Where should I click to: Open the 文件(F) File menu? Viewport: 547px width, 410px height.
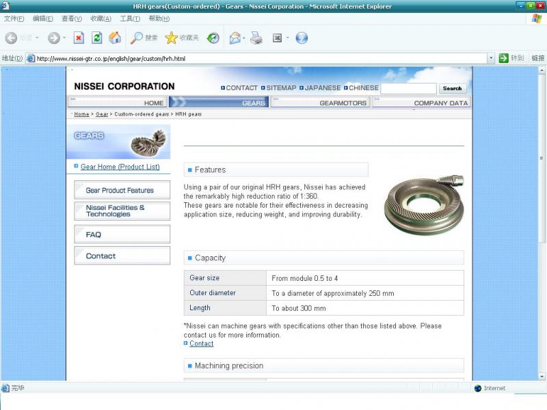click(x=14, y=18)
